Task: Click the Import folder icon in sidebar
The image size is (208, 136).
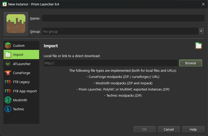Action: point(8,55)
